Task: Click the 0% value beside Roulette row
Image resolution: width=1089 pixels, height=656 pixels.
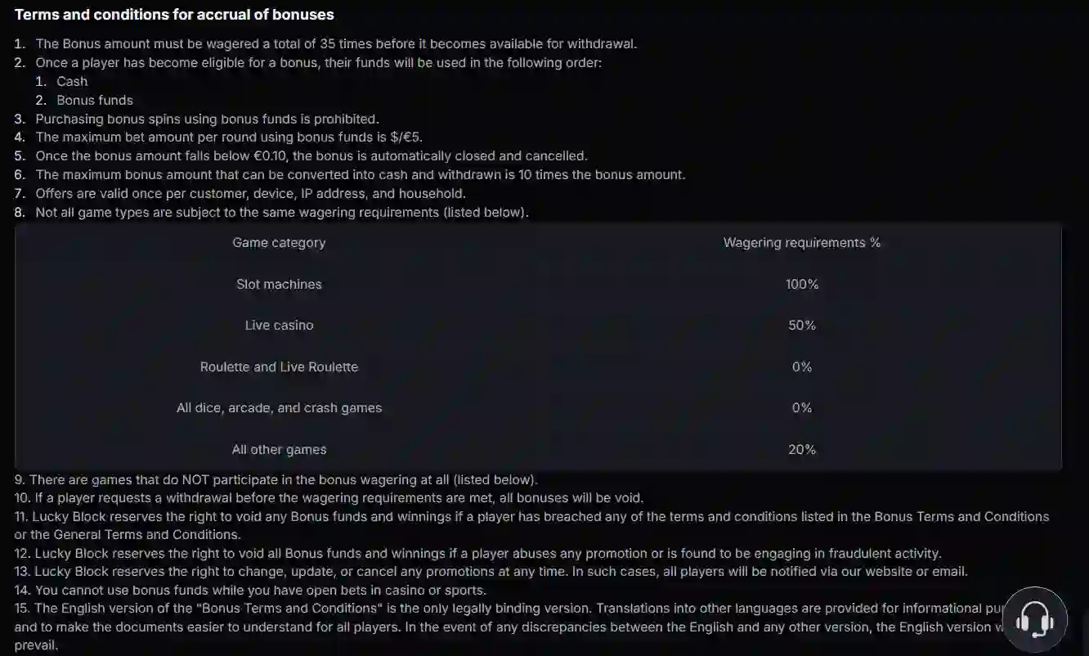Action: click(802, 366)
